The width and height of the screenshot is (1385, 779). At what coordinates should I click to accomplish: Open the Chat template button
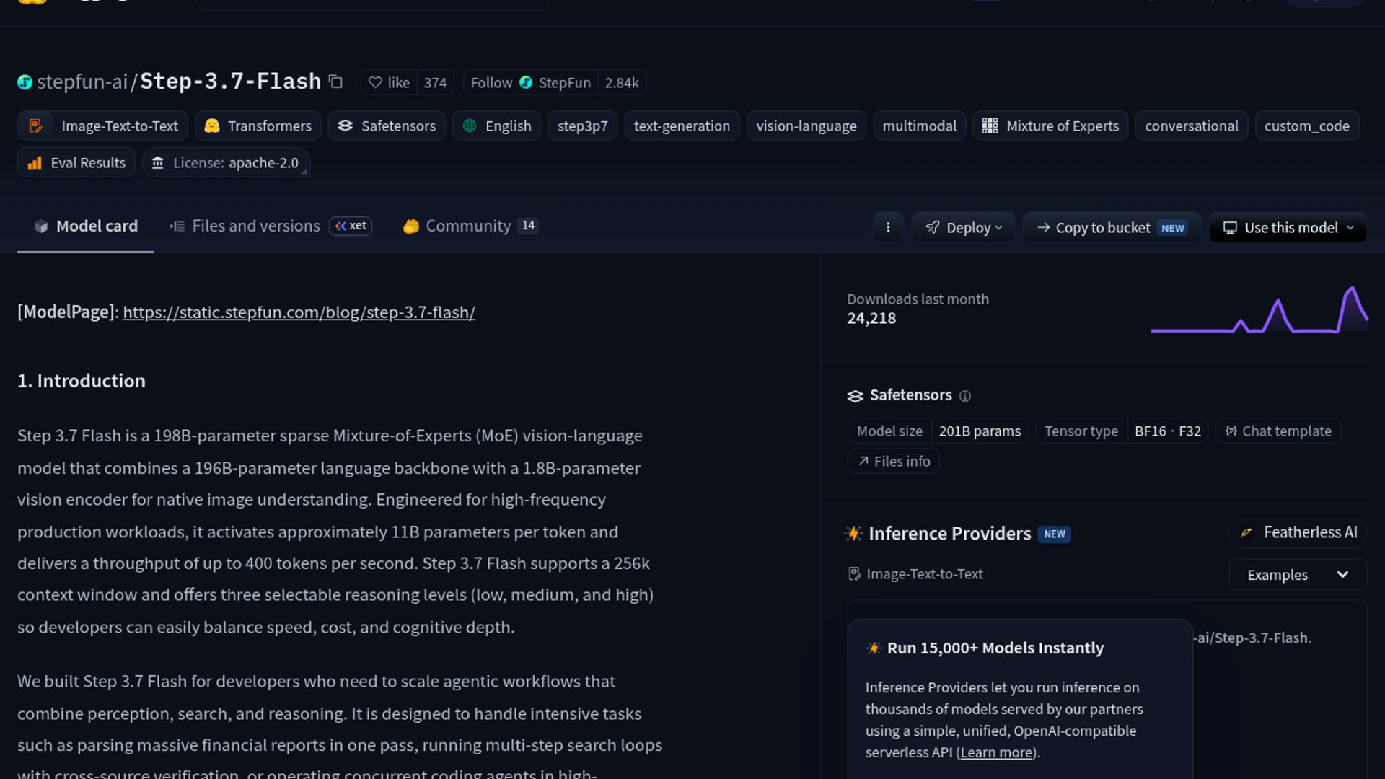[1278, 431]
